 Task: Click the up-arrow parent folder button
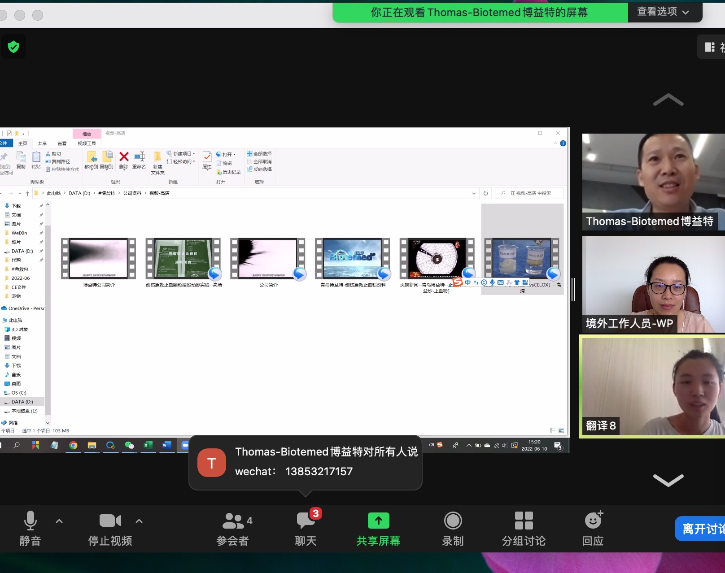(x=27, y=193)
